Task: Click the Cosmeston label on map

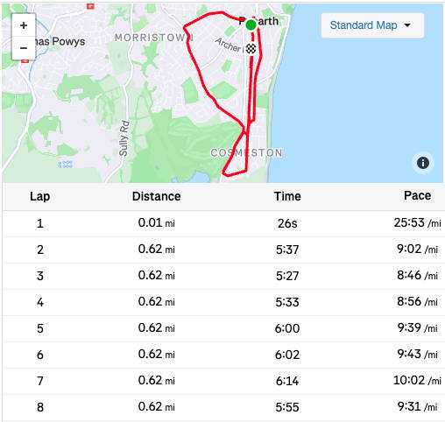Action: coord(246,152)
